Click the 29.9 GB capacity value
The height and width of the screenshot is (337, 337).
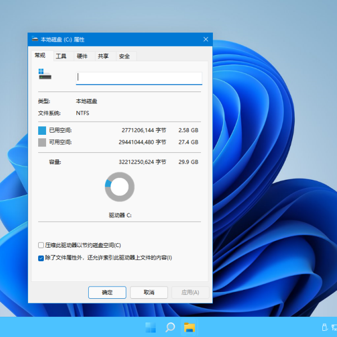(x=188, y=162)
